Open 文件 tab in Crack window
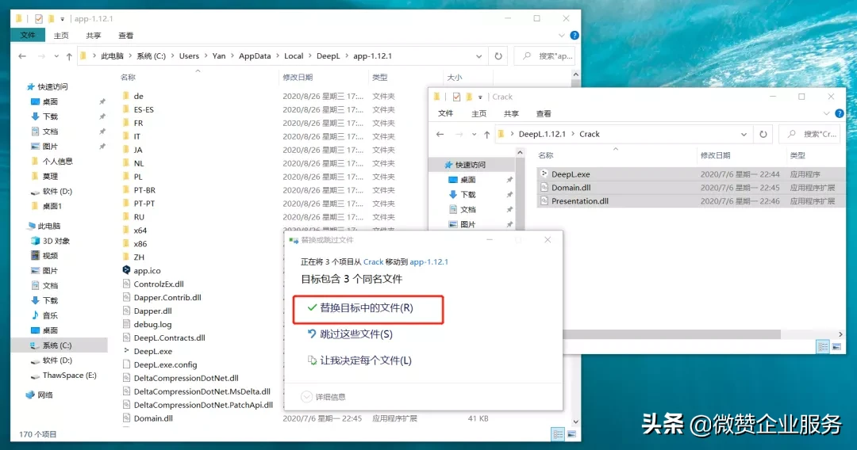The height and width of the screenshot is (450, 857). 446,113
